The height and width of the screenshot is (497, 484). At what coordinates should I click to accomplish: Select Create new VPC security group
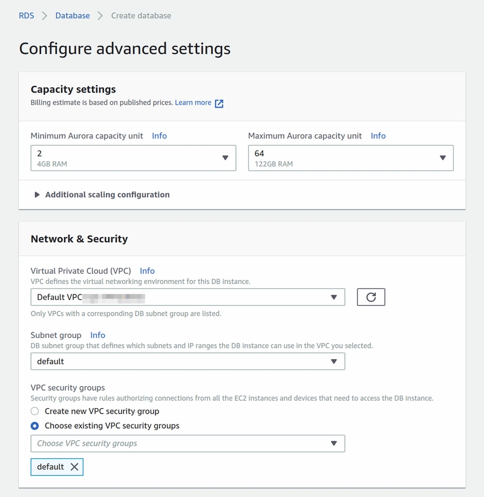click(36, 411)
